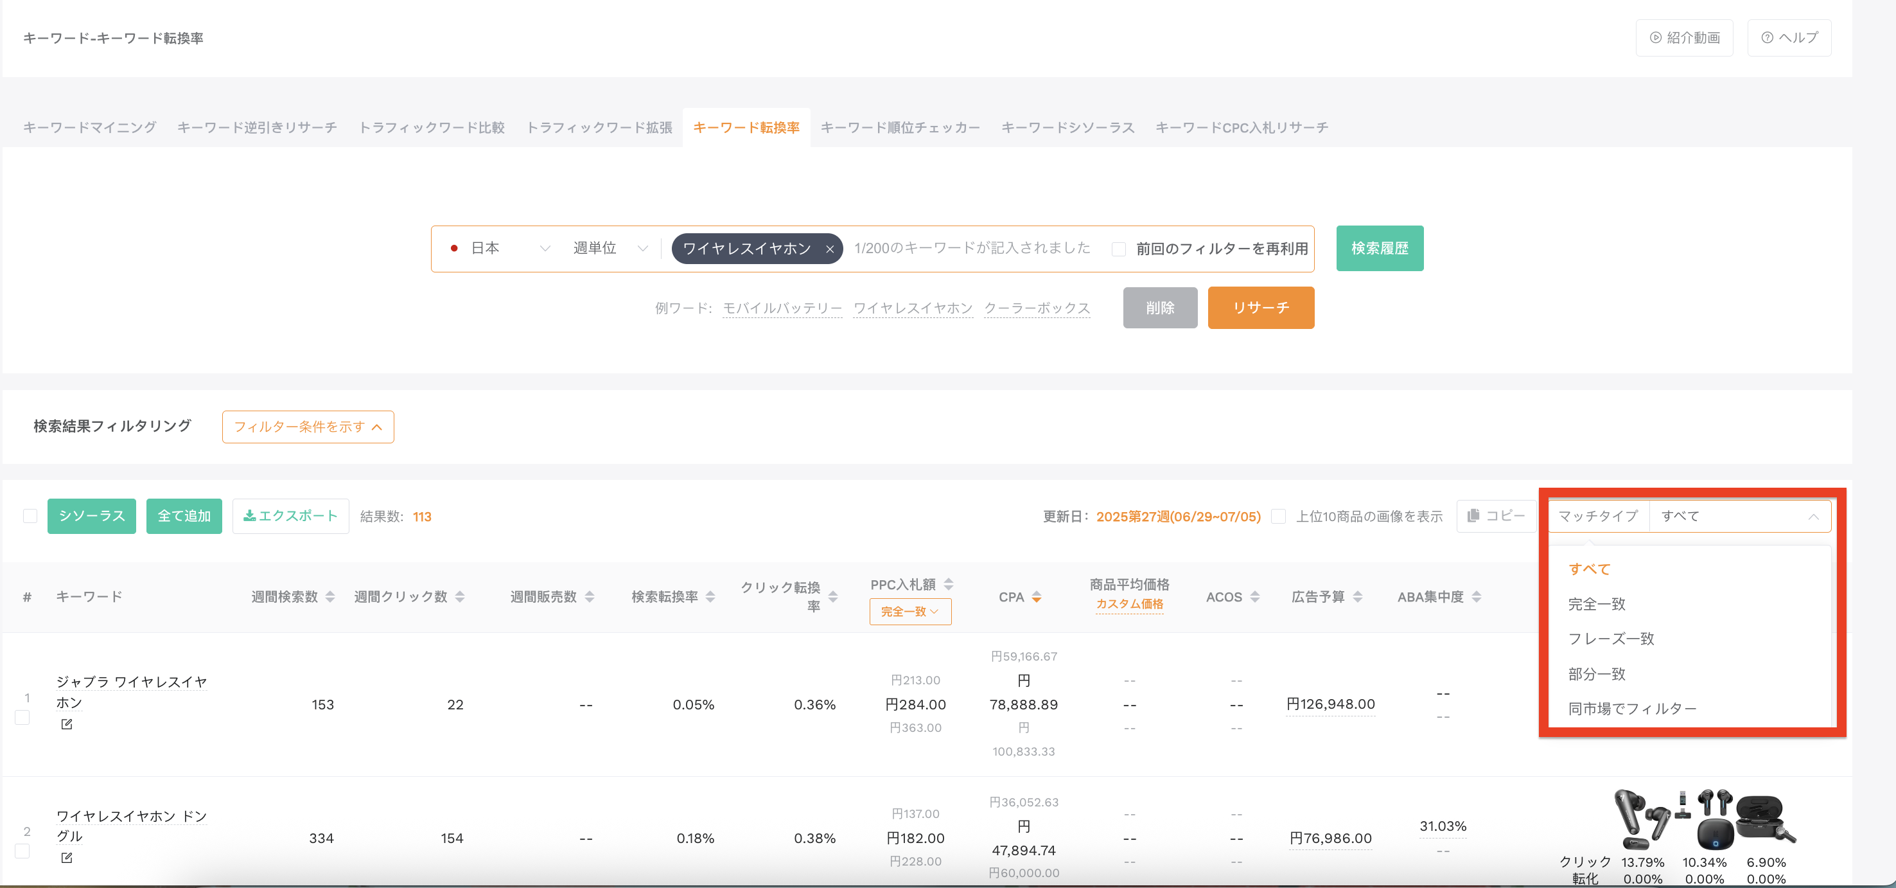Viewport: 1896px width, 888px height.
Task: Sort by 広告予算 column
Action: [x=1357, y=597]
